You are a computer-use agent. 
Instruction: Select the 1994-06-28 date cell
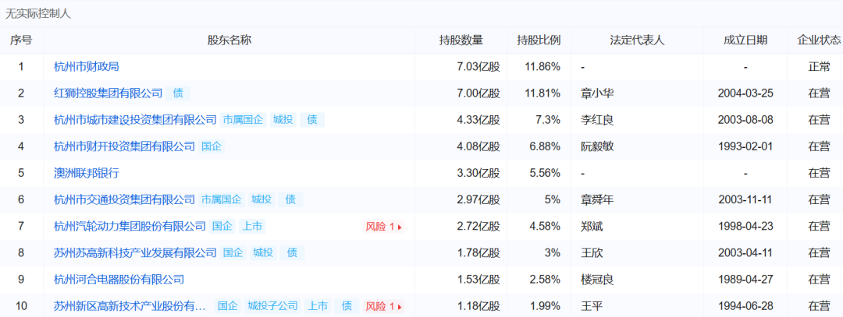(745, 306)
